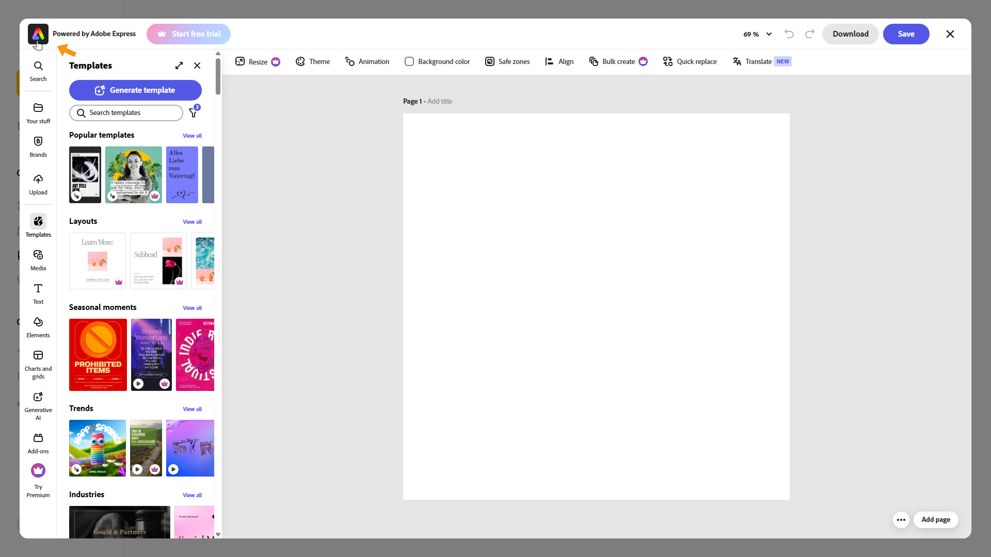
Task: Open the template filter icon
Action: 194,112
